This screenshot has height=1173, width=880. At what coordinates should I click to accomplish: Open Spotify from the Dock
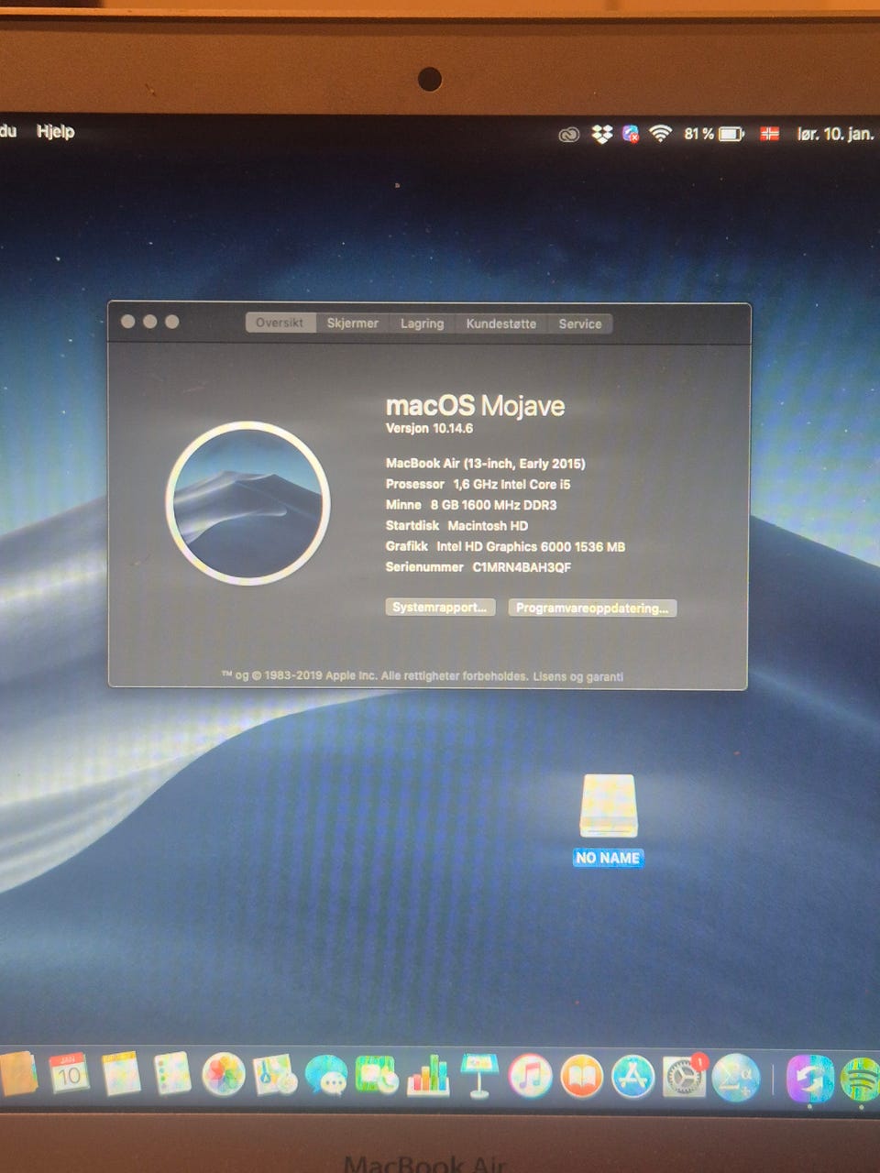click(860, 1080)
